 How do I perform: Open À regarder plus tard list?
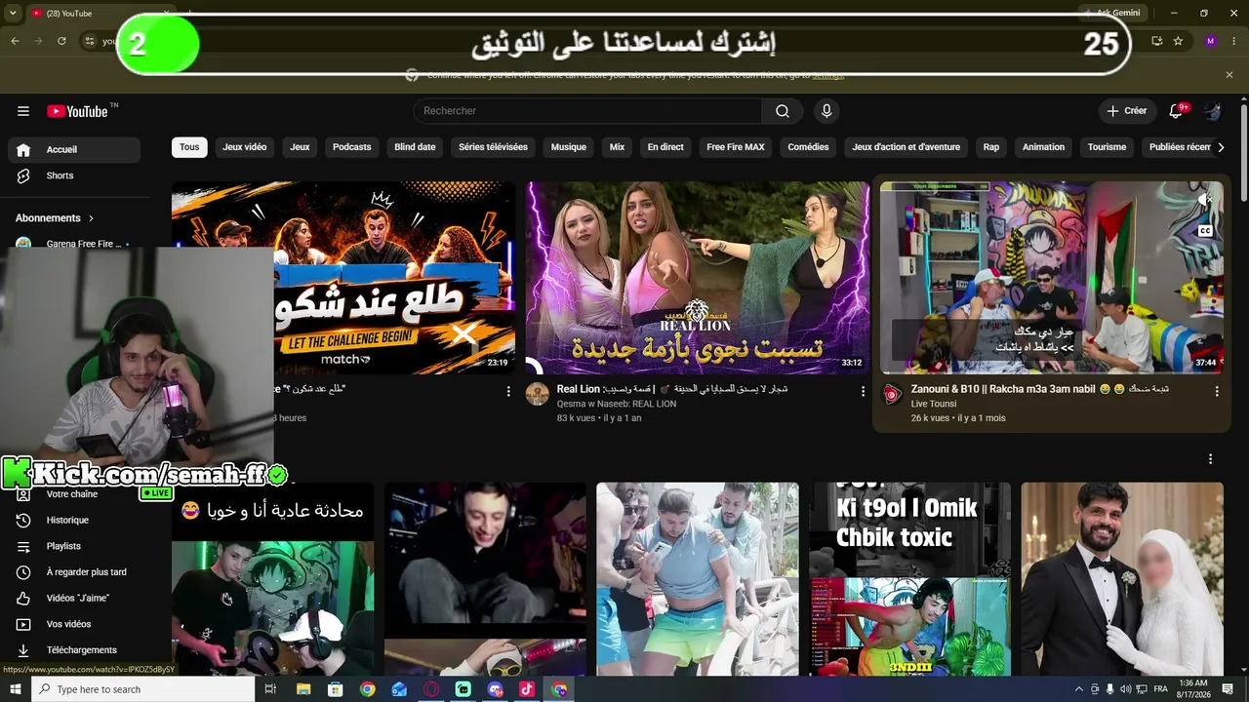(74, 572)
